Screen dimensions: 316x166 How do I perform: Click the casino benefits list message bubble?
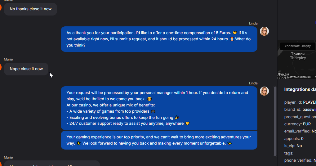click(159, 108)
